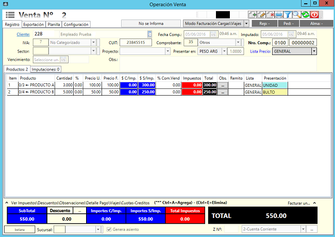The height and width of the screenshot is (237, 335).
Task: Select the Imputaciones: 0 tab
Action: point(45,69)
